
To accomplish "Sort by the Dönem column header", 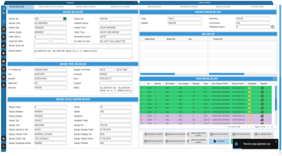I will (157, 84).
